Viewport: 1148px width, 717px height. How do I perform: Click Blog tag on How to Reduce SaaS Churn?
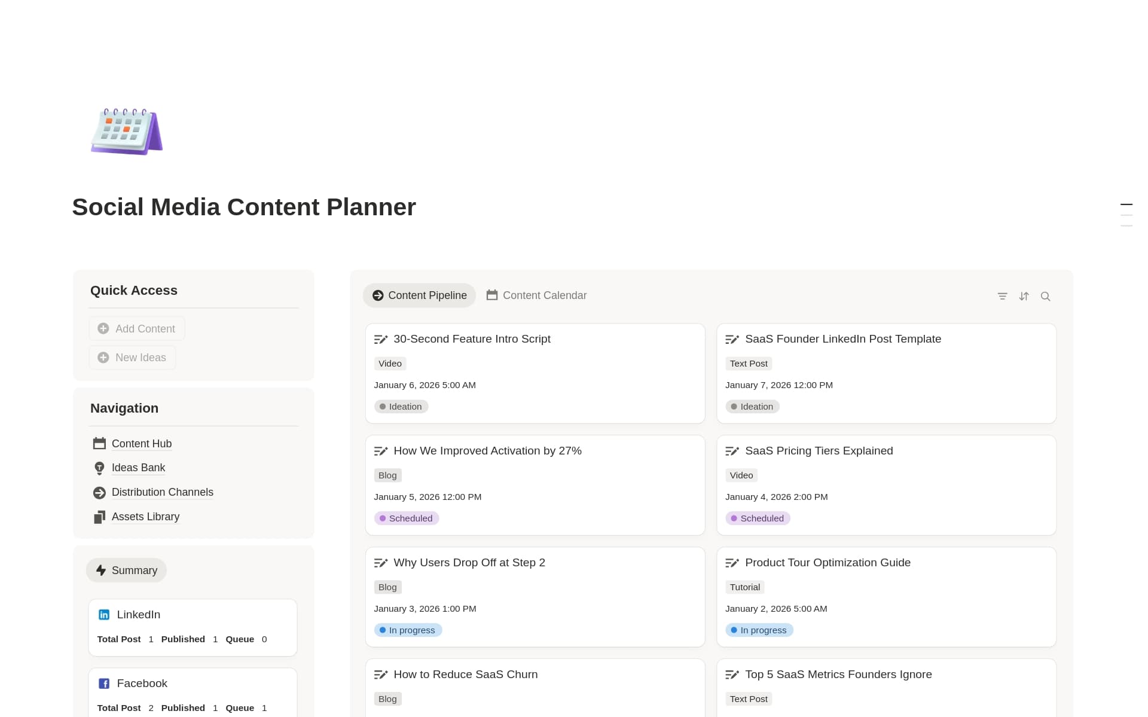tap(387, 699)
